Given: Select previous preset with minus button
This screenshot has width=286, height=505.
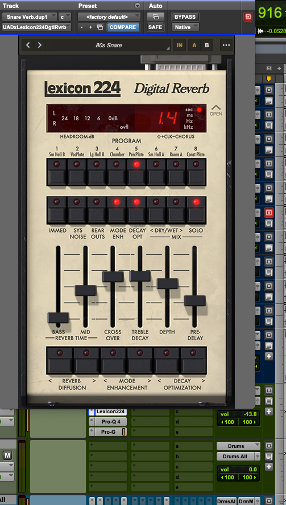Looking at the screenshot, I should pos(82,27).
